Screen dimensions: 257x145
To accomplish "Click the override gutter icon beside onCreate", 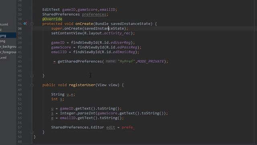I will (x=25, y=24).
